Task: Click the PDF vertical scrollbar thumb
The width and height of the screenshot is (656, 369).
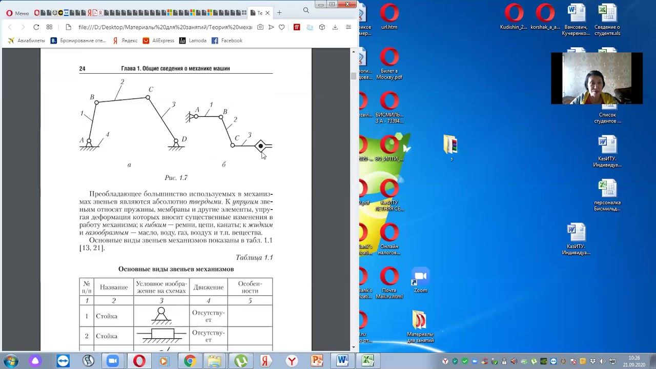Action: tap(353, 76)
